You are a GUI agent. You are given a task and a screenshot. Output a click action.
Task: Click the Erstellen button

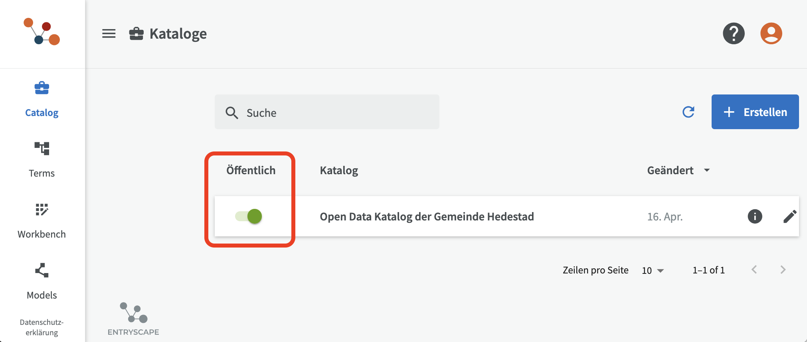pyautogui.click(x=755, y=112)
